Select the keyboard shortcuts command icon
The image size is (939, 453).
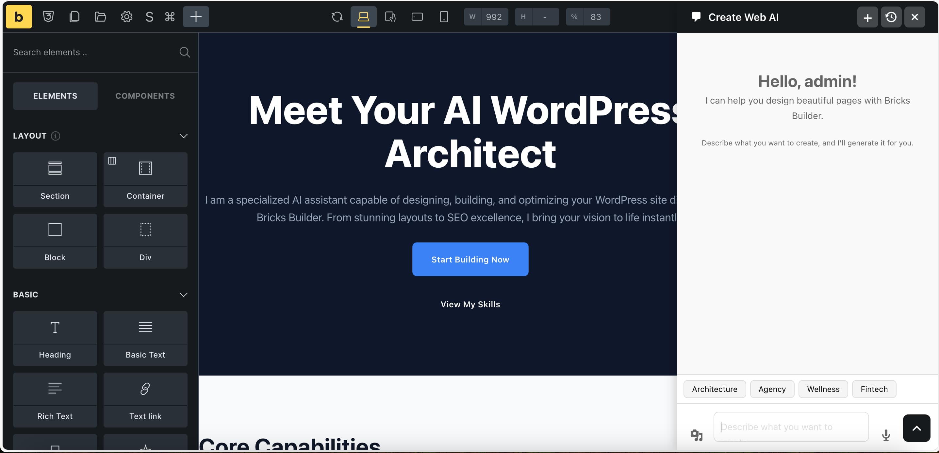(x=170, y=16)
